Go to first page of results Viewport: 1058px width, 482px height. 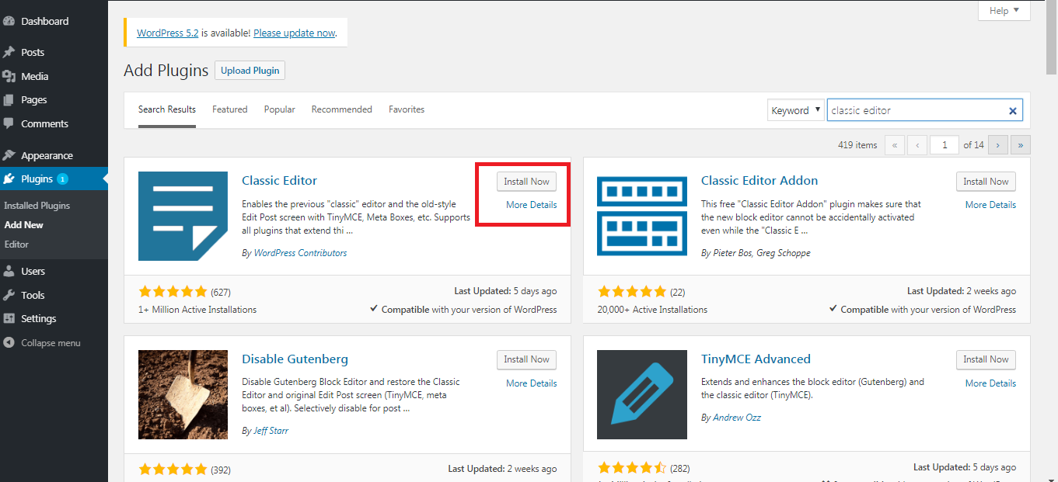coord(895,144)
